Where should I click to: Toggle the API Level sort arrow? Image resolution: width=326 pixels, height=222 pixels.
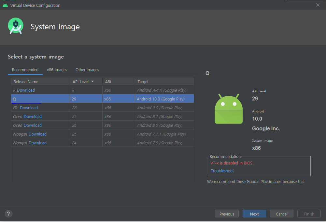92,82
